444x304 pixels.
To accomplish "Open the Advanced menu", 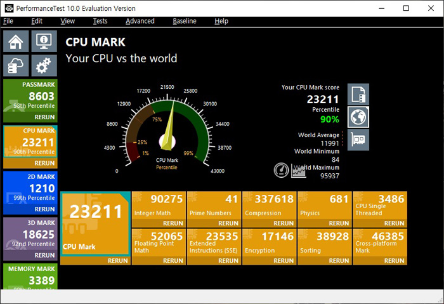I will (x=140, y=21).
